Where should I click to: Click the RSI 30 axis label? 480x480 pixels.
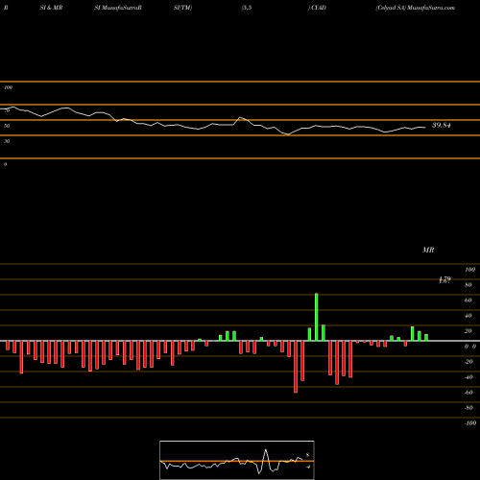point(7,141)
